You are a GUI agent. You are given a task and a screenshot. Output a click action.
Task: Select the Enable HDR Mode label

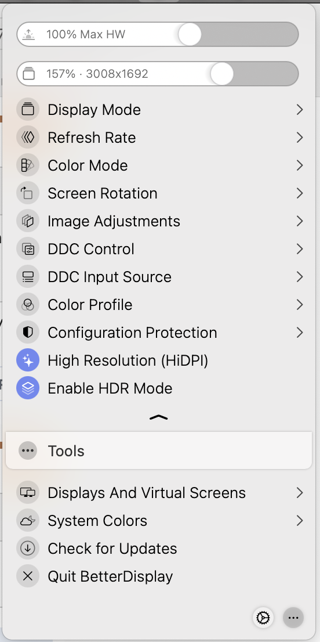tap(110, 388)
